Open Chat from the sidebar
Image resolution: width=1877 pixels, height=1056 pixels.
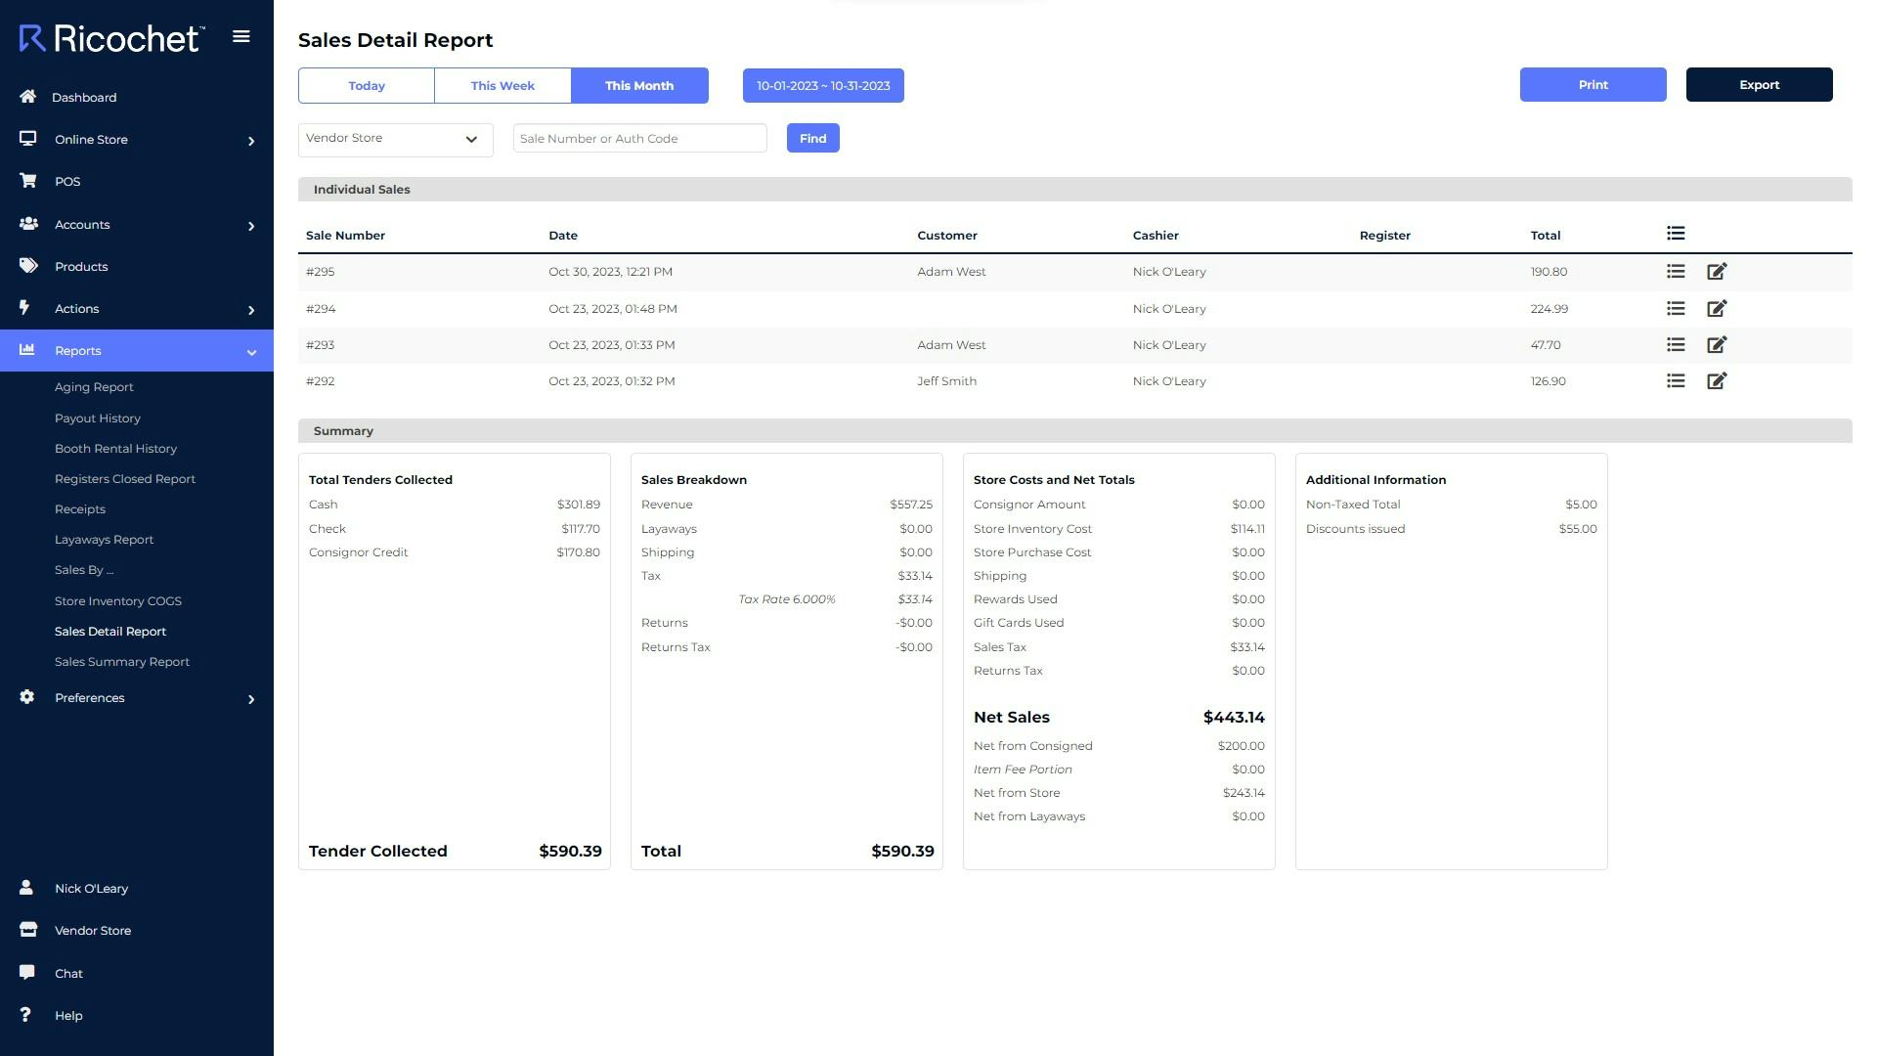click(68, 973)
